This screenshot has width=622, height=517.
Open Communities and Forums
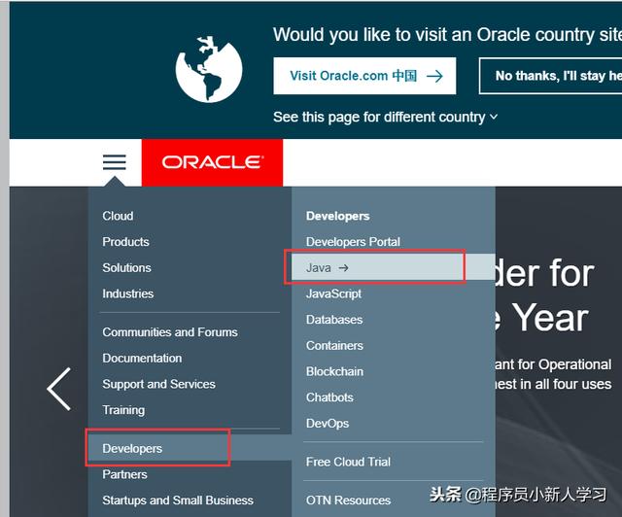[170, 332]
